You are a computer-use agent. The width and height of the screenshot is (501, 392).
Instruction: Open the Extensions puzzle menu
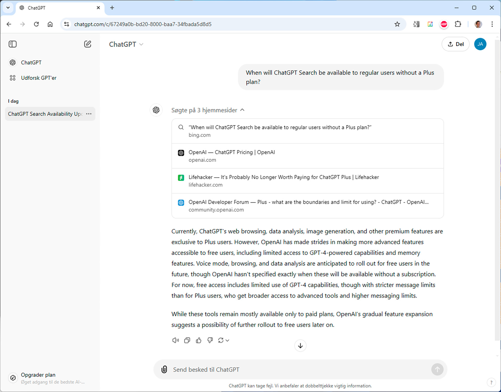point(458,24)
